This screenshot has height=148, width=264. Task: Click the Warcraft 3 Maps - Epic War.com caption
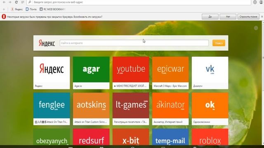pyautogui.click(x=170, y=86)
